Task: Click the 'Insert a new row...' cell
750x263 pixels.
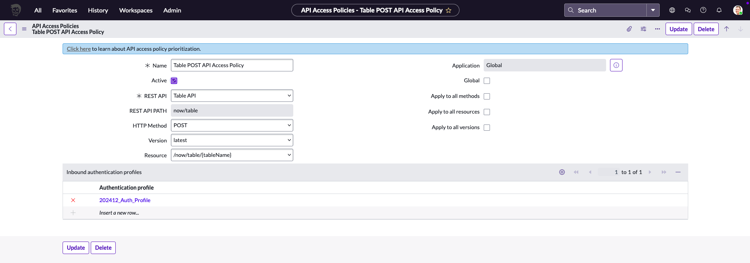Action: tap(119, 213)
